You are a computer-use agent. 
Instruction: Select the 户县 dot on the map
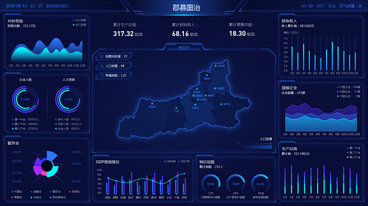(x=176, y=108)
